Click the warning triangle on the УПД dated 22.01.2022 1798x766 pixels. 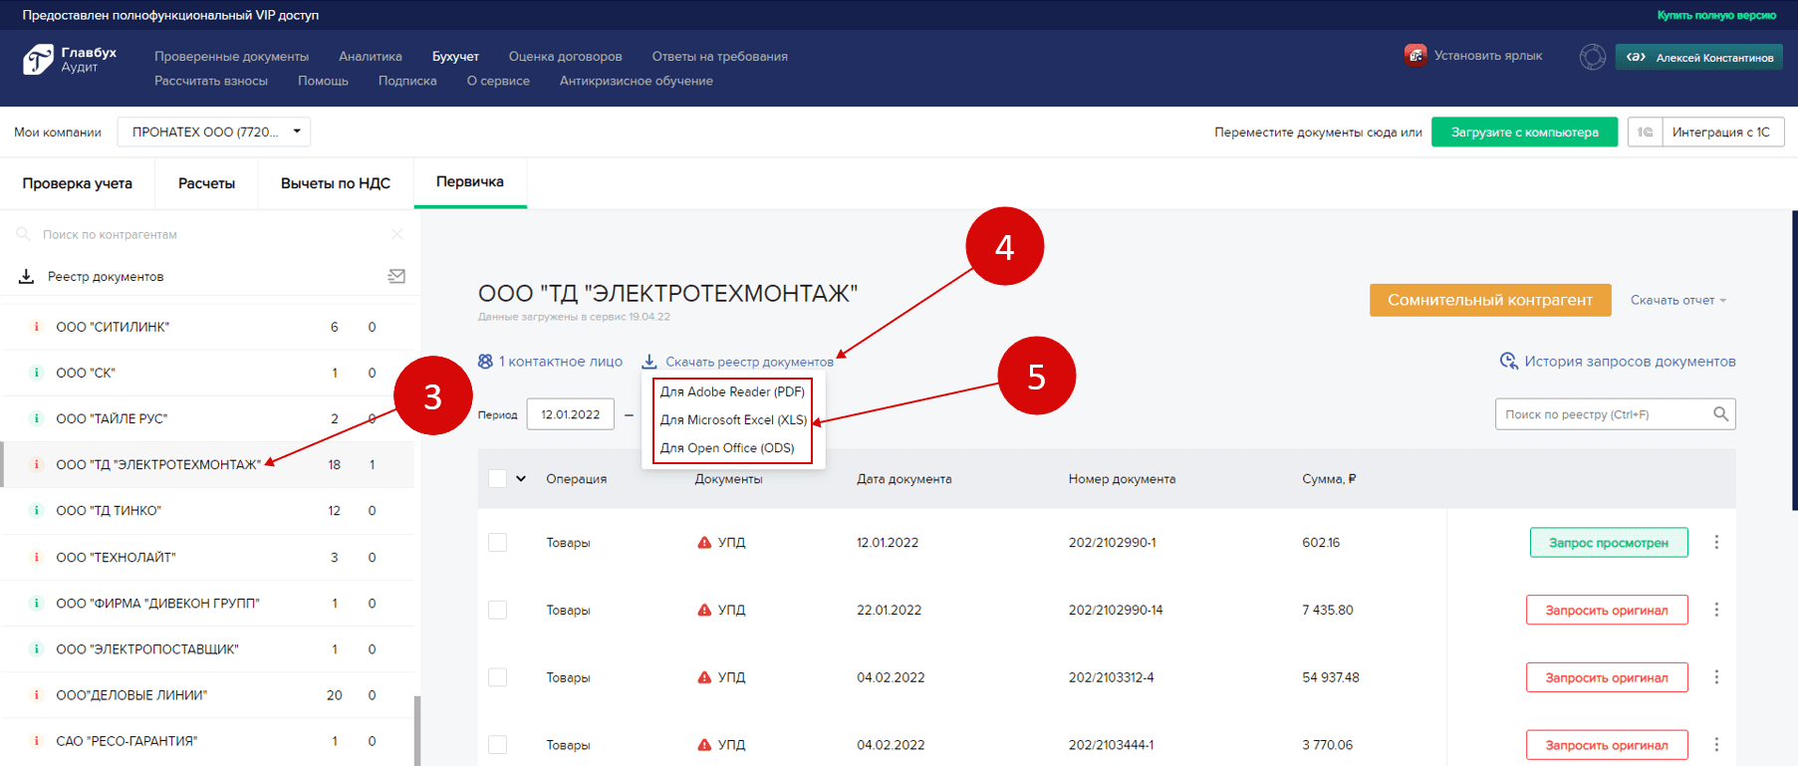coord(704,610)
